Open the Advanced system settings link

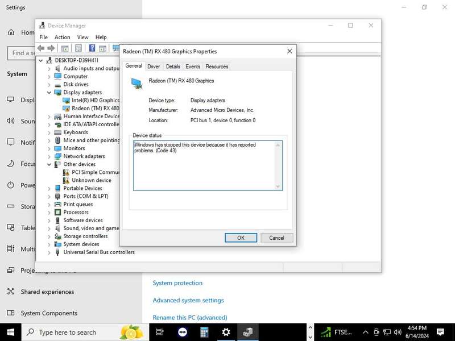coord(188,301)
